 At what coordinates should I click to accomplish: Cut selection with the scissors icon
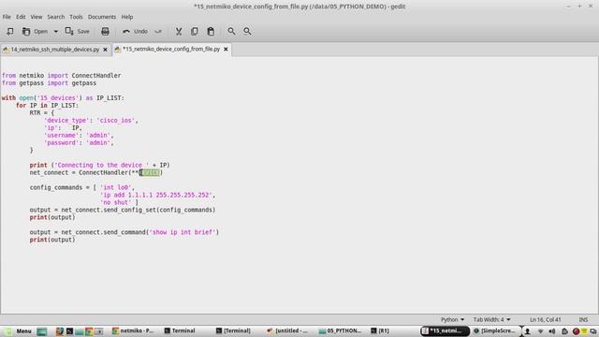click(179, 31)
